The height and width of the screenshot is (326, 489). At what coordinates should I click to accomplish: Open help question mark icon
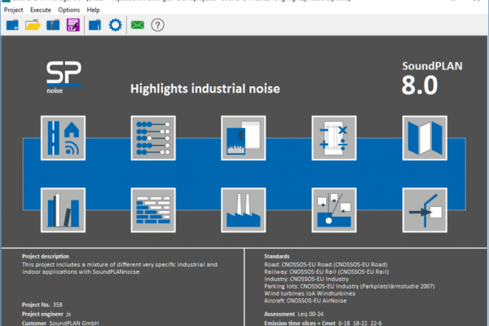157,25
